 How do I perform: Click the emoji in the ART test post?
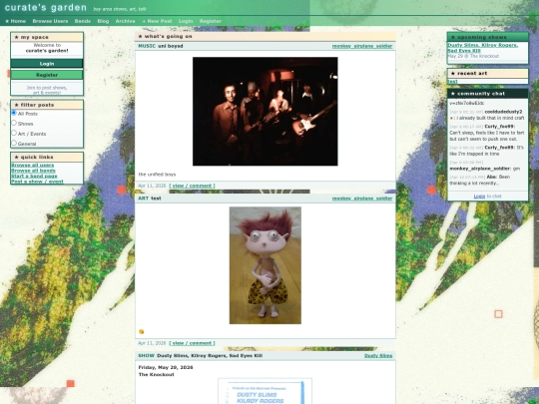142,332
